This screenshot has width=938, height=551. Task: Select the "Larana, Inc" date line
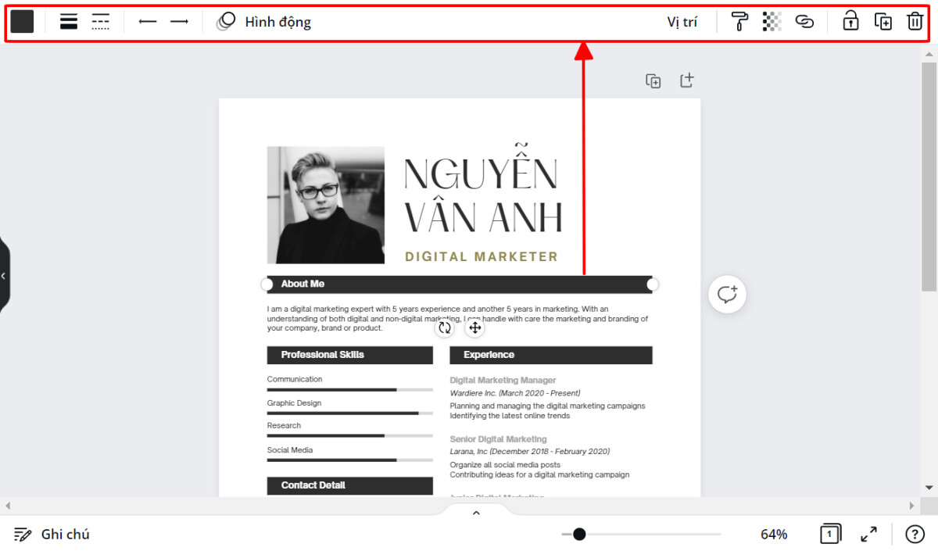pos(530,452)
